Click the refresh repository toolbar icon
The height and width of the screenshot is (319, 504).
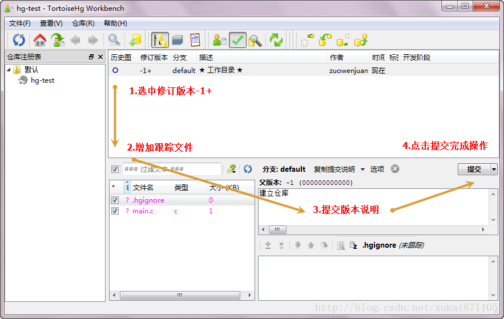tap(19, 40)
